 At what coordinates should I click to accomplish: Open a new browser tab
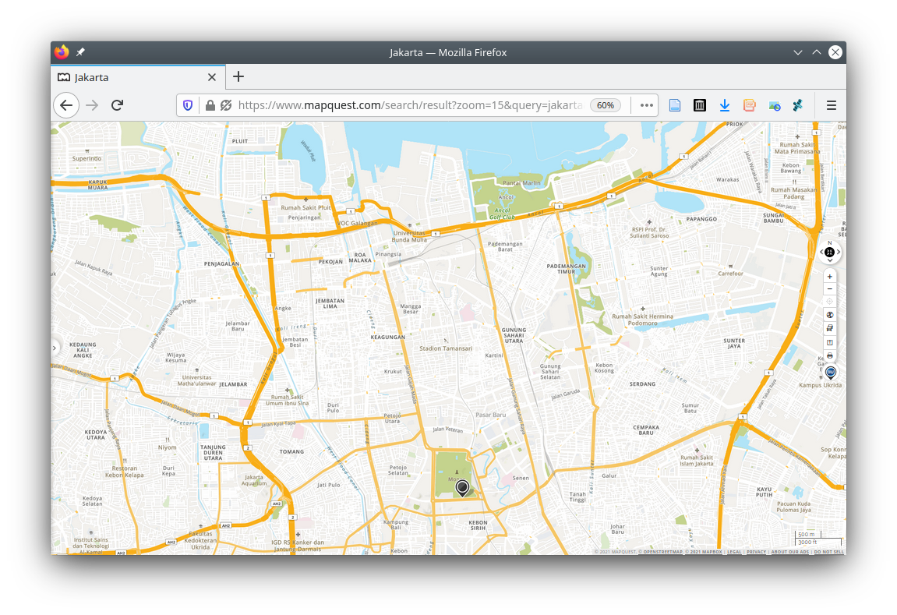pos(238,76)
